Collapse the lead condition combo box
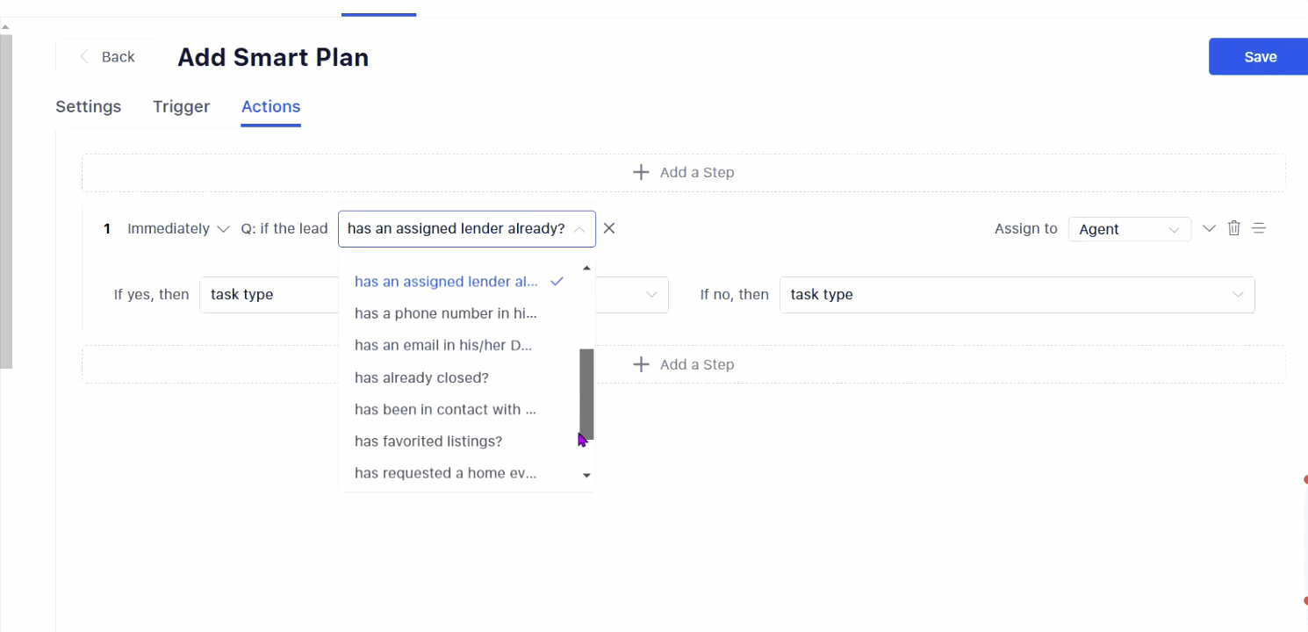 (x=467, y=229)
